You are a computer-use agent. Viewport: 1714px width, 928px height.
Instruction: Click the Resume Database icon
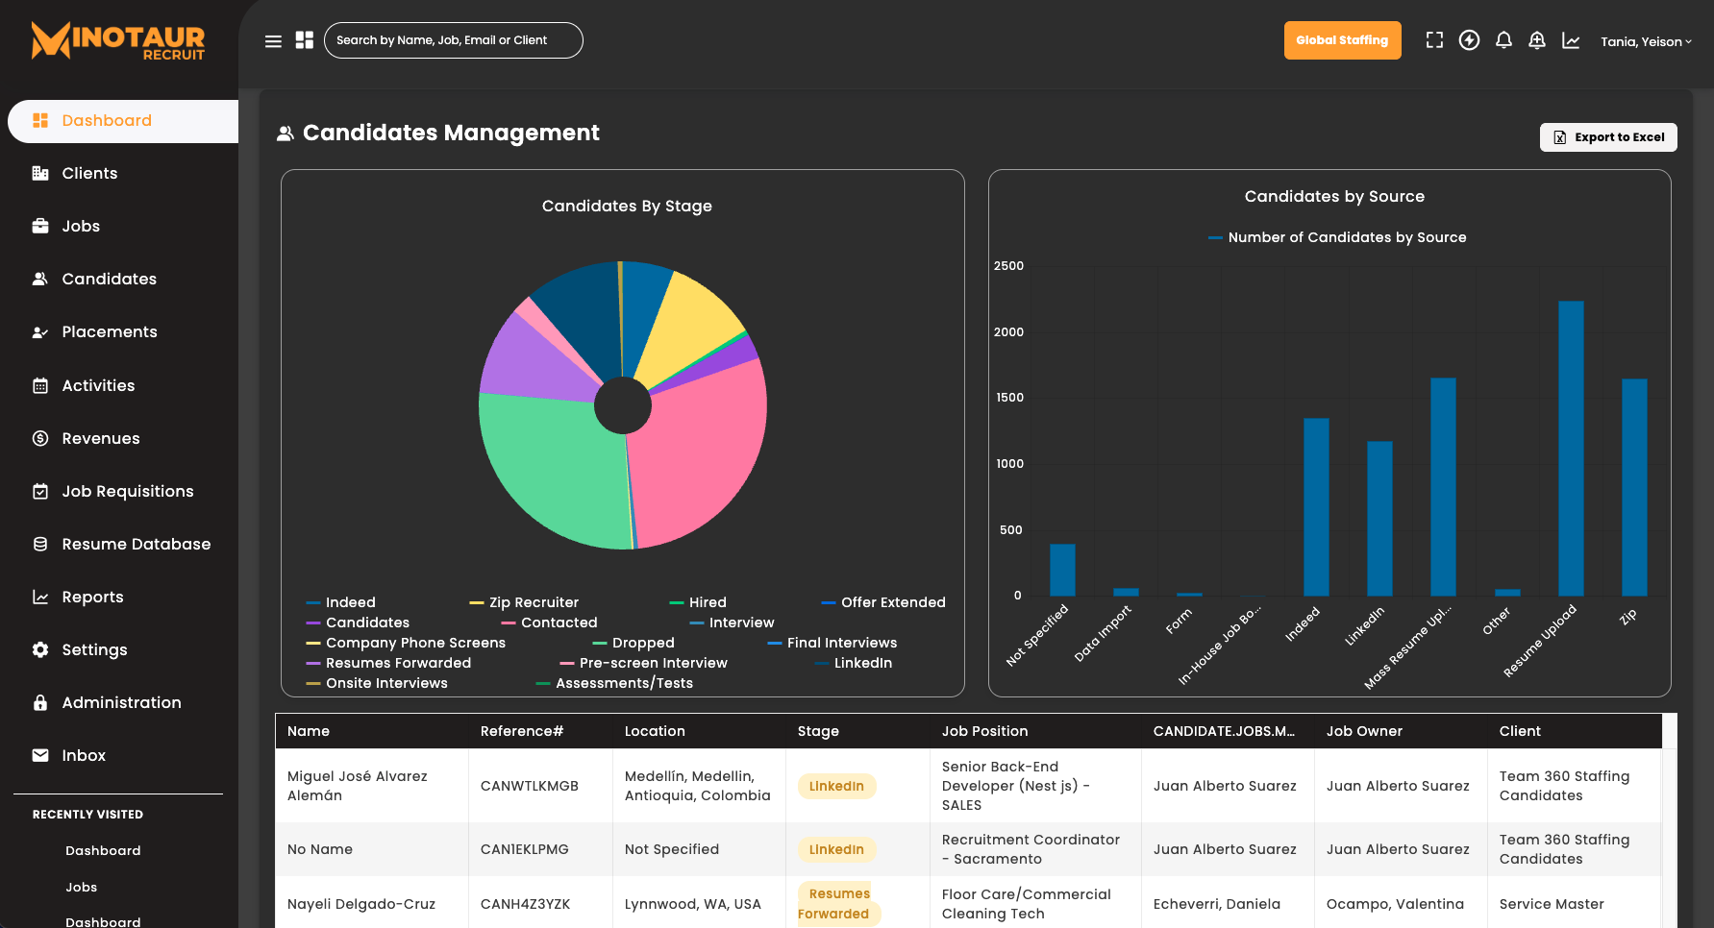[40, 544]
